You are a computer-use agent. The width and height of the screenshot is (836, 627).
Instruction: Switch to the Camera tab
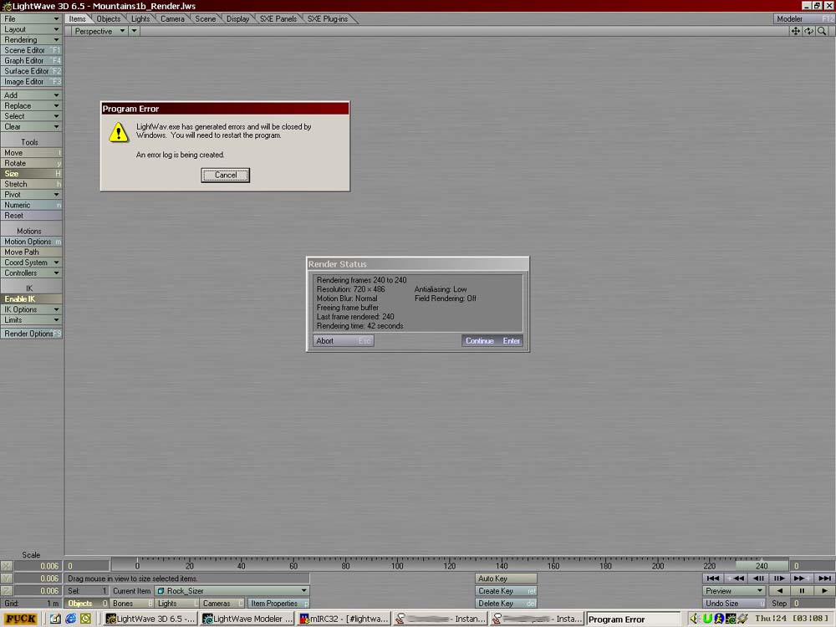[x=172, y=18]
